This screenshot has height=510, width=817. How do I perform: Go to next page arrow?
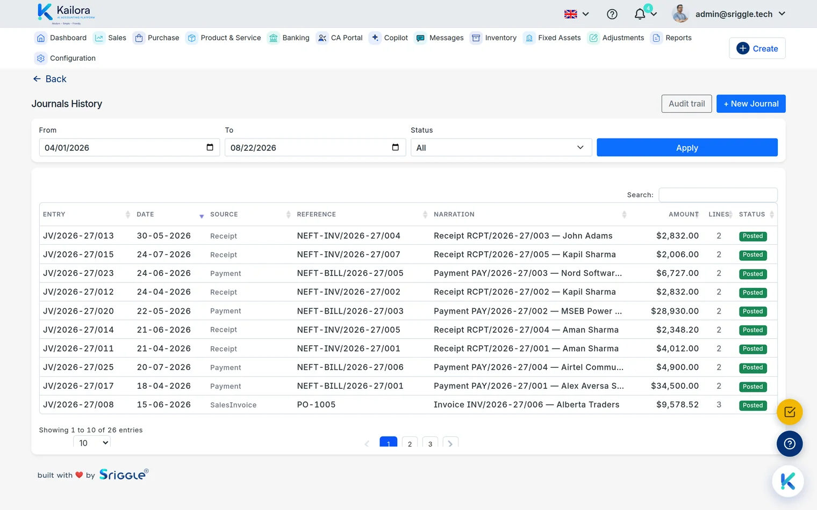tap(450, 443)
